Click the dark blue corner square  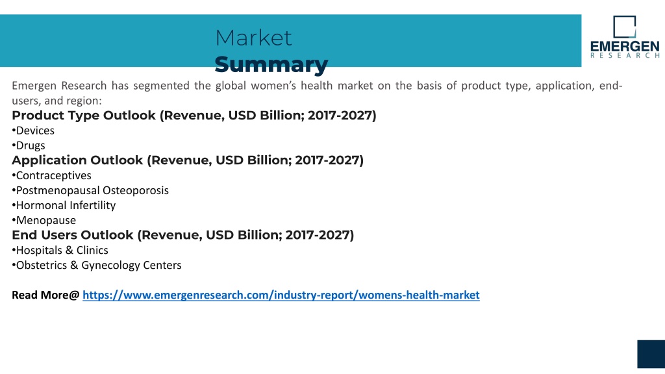point(651,354)
